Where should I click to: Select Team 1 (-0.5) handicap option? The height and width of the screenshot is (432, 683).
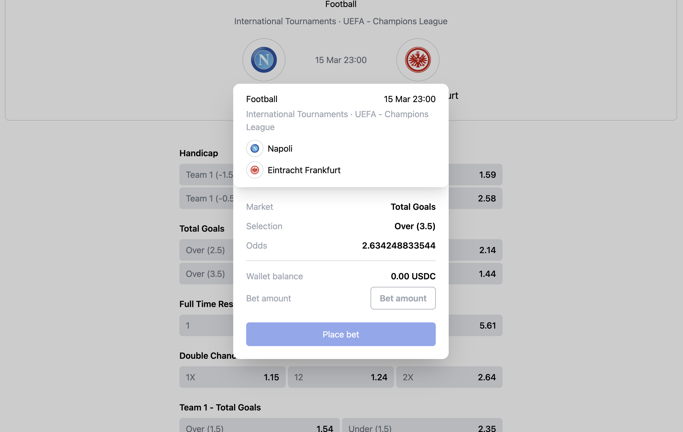tap(206, 198)
